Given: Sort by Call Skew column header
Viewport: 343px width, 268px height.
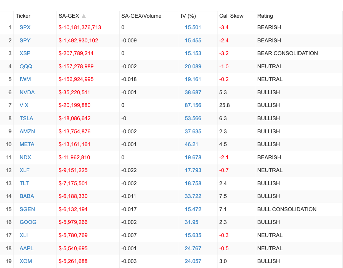Looking at the screenshot, I should pos(231,16).
